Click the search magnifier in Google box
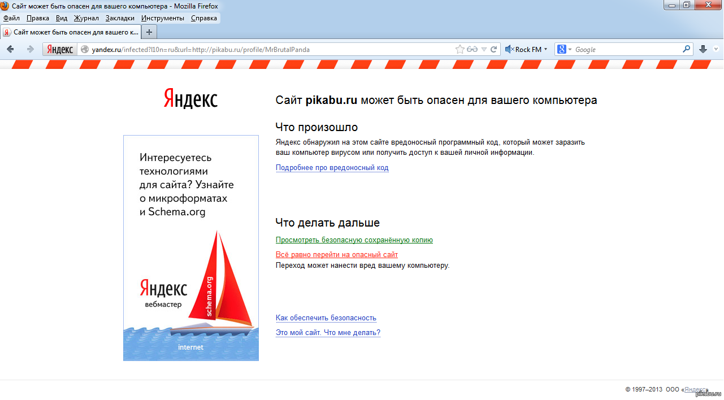This screenshot has width=724, height=400. pyautogui.click(x=687, y=49)
